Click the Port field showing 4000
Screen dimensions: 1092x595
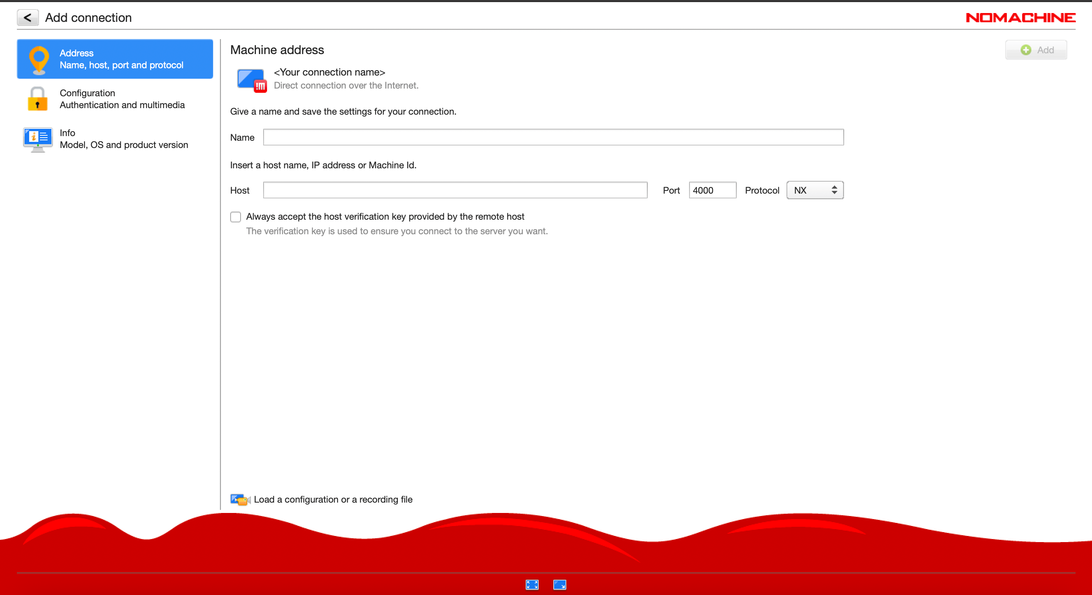pyautogui.click(x=712, y=190)
